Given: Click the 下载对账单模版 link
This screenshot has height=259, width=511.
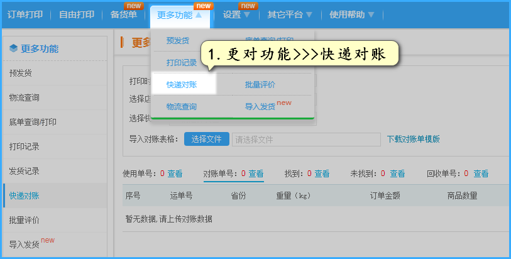Looking at the screenshot, I should click(413, 139).
